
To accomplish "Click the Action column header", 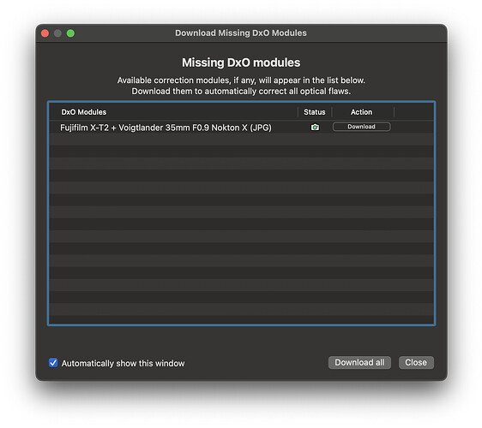I will pos(362,112).
